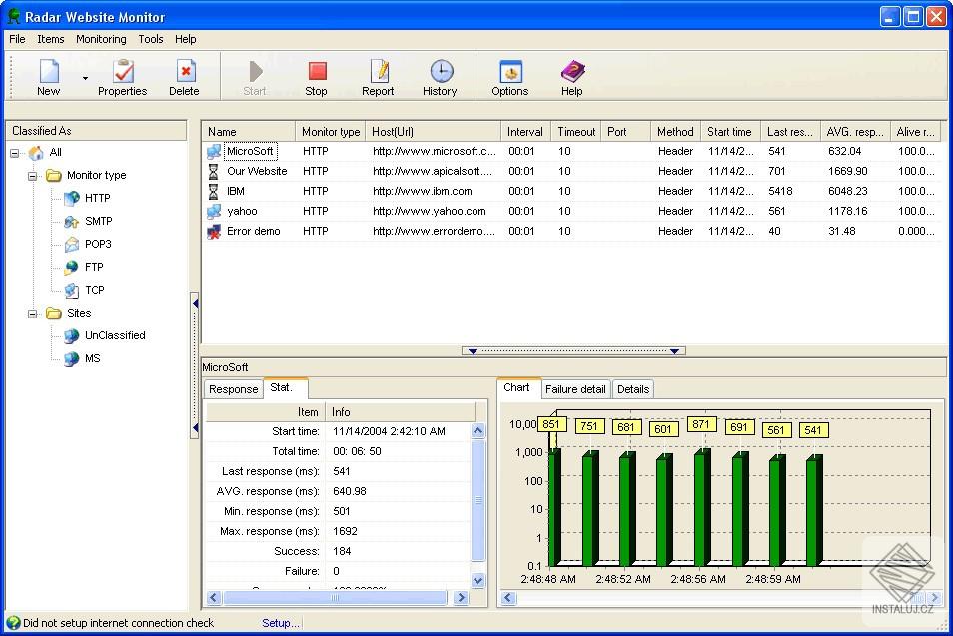Switch to the Response tab
Image resolution: width=953 pixels, height=636 pixels.
233,389
